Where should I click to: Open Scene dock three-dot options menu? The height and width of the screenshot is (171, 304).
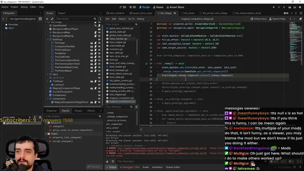tap(101, 13)
